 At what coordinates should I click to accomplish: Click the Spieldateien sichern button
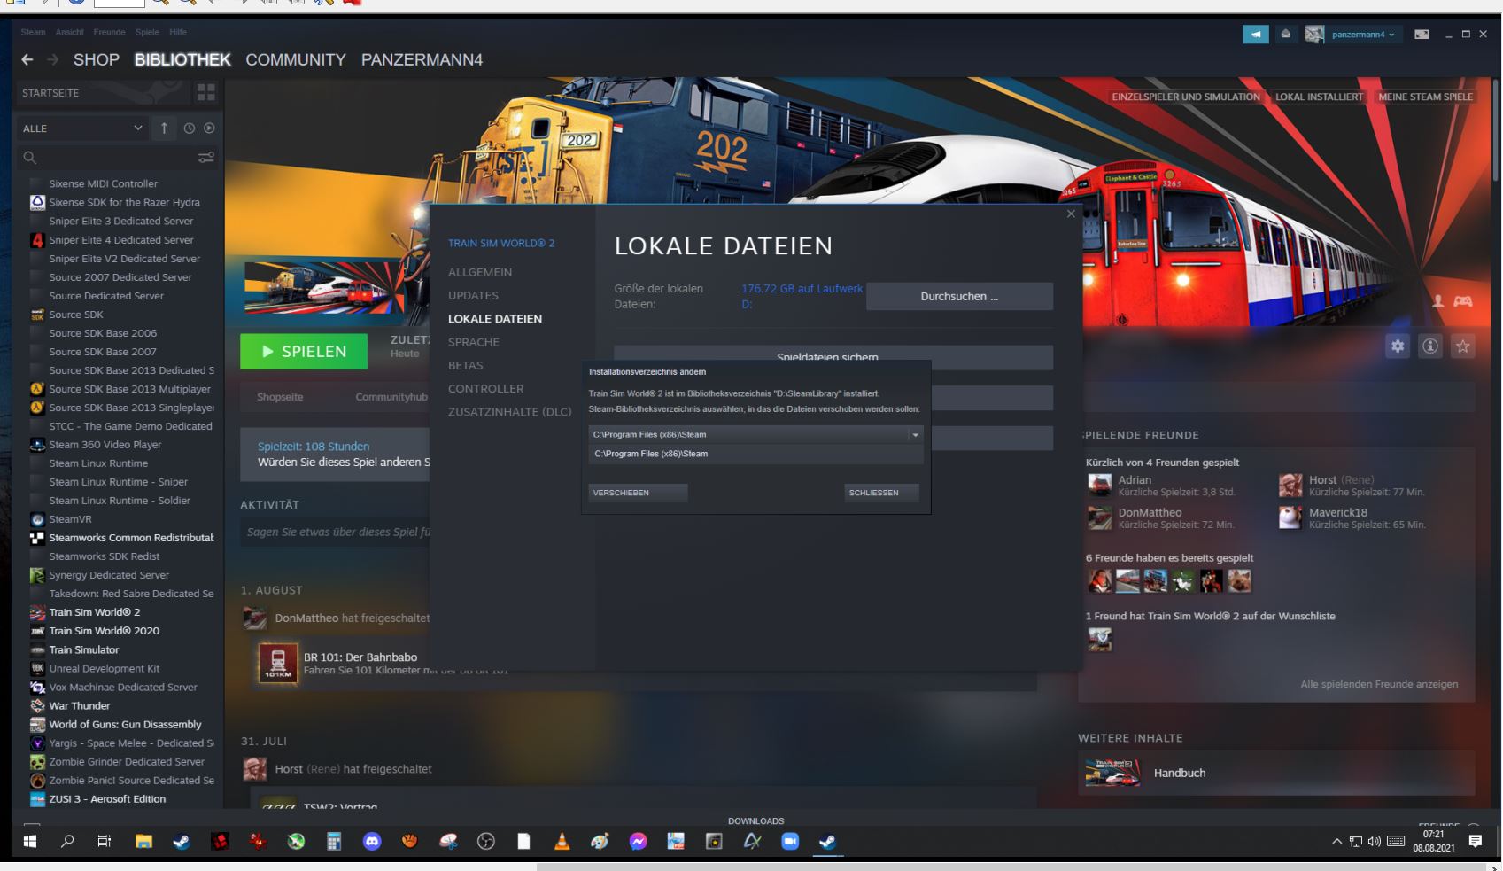[833, 356]
